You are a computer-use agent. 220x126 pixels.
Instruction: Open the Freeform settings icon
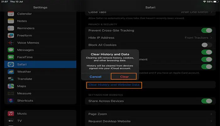pyautogui.click(x=11, y=36)
